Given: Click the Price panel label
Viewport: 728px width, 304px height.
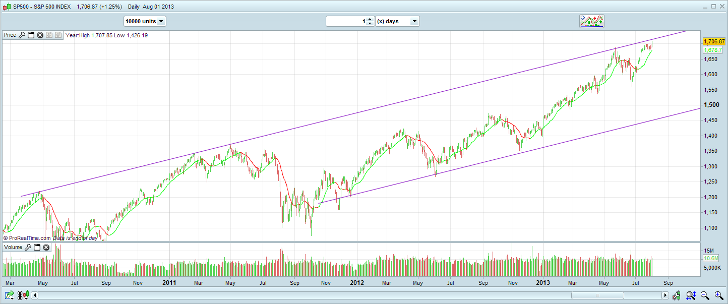Looking at the screenshot, I should coord(10,35).
